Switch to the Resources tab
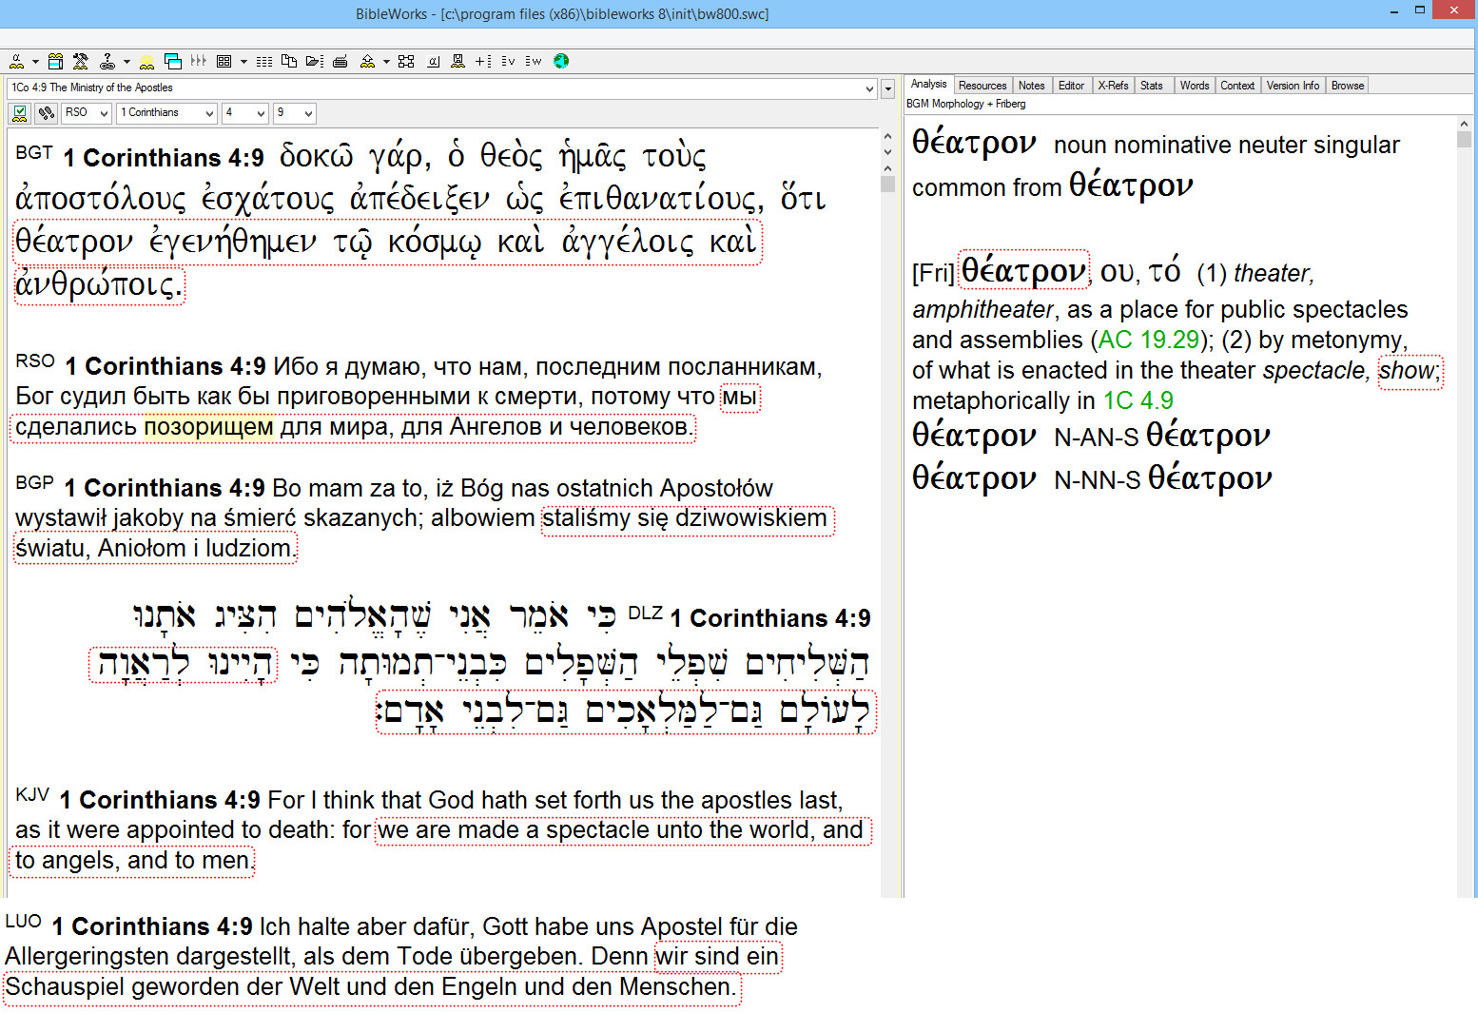Screen dimensions: 1478x1013 (982, 86)
